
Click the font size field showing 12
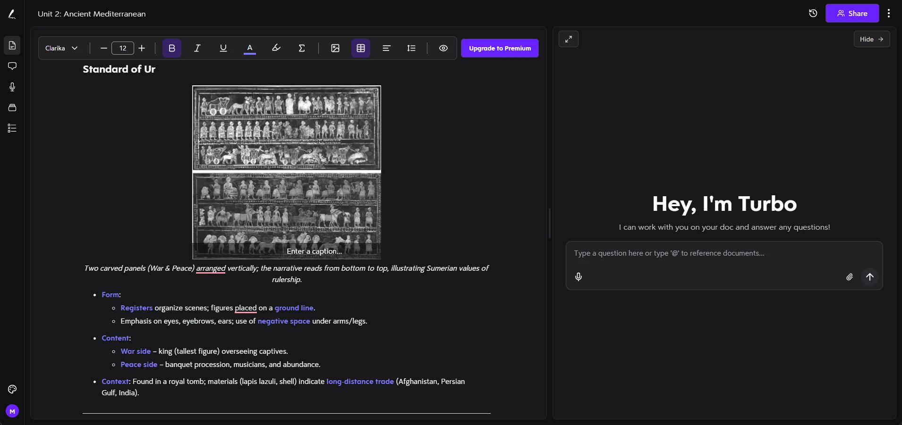(x=123, y=48)
